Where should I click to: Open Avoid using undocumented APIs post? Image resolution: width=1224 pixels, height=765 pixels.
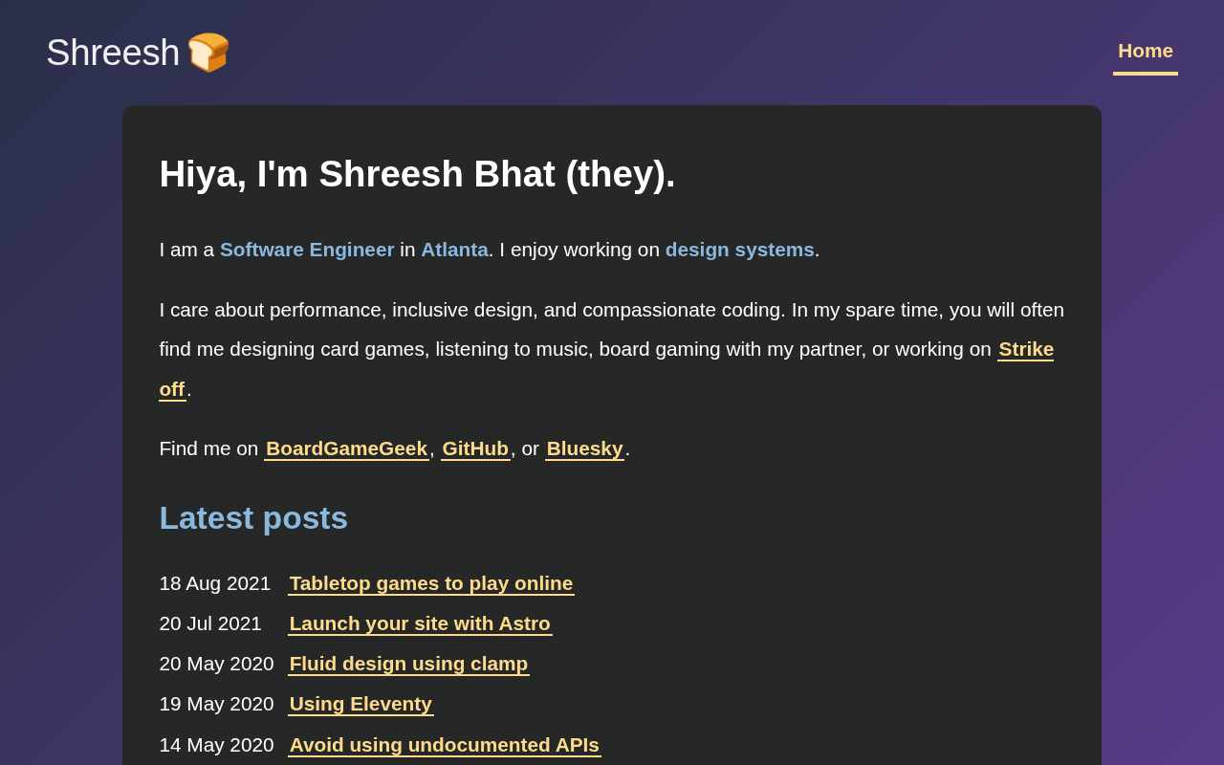coord(444,745)
